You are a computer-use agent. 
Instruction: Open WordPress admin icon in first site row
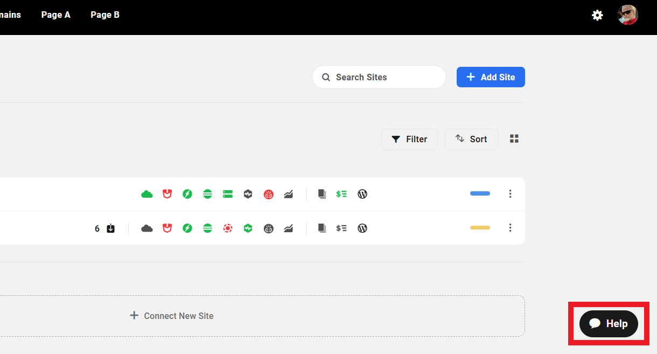pyautogui.click(x=362, y=195)
